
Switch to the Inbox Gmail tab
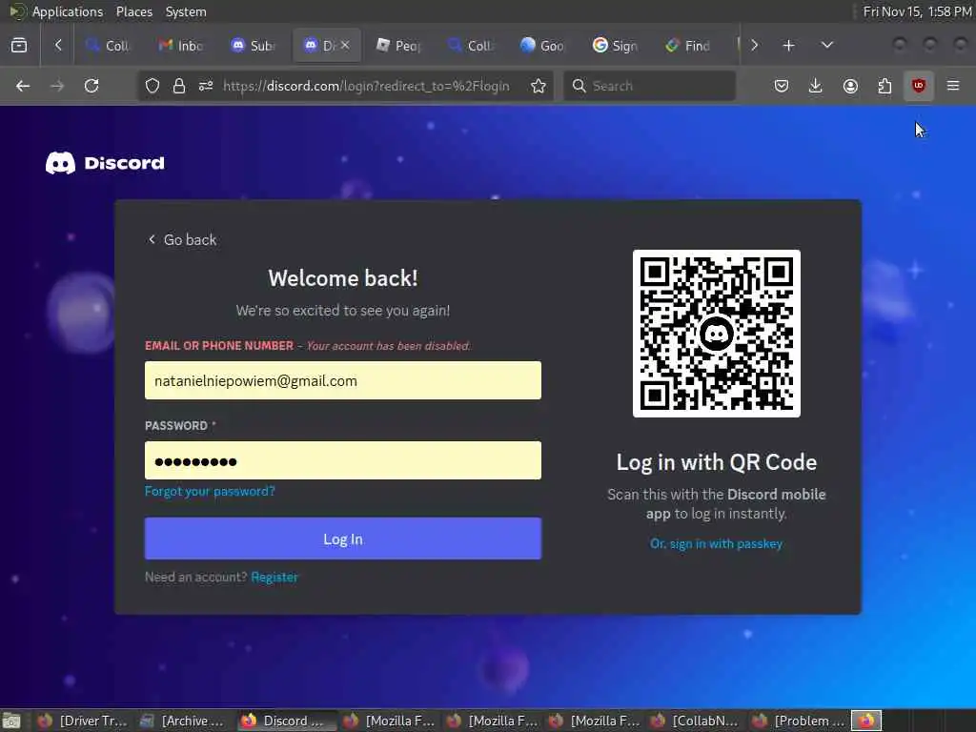181,46
